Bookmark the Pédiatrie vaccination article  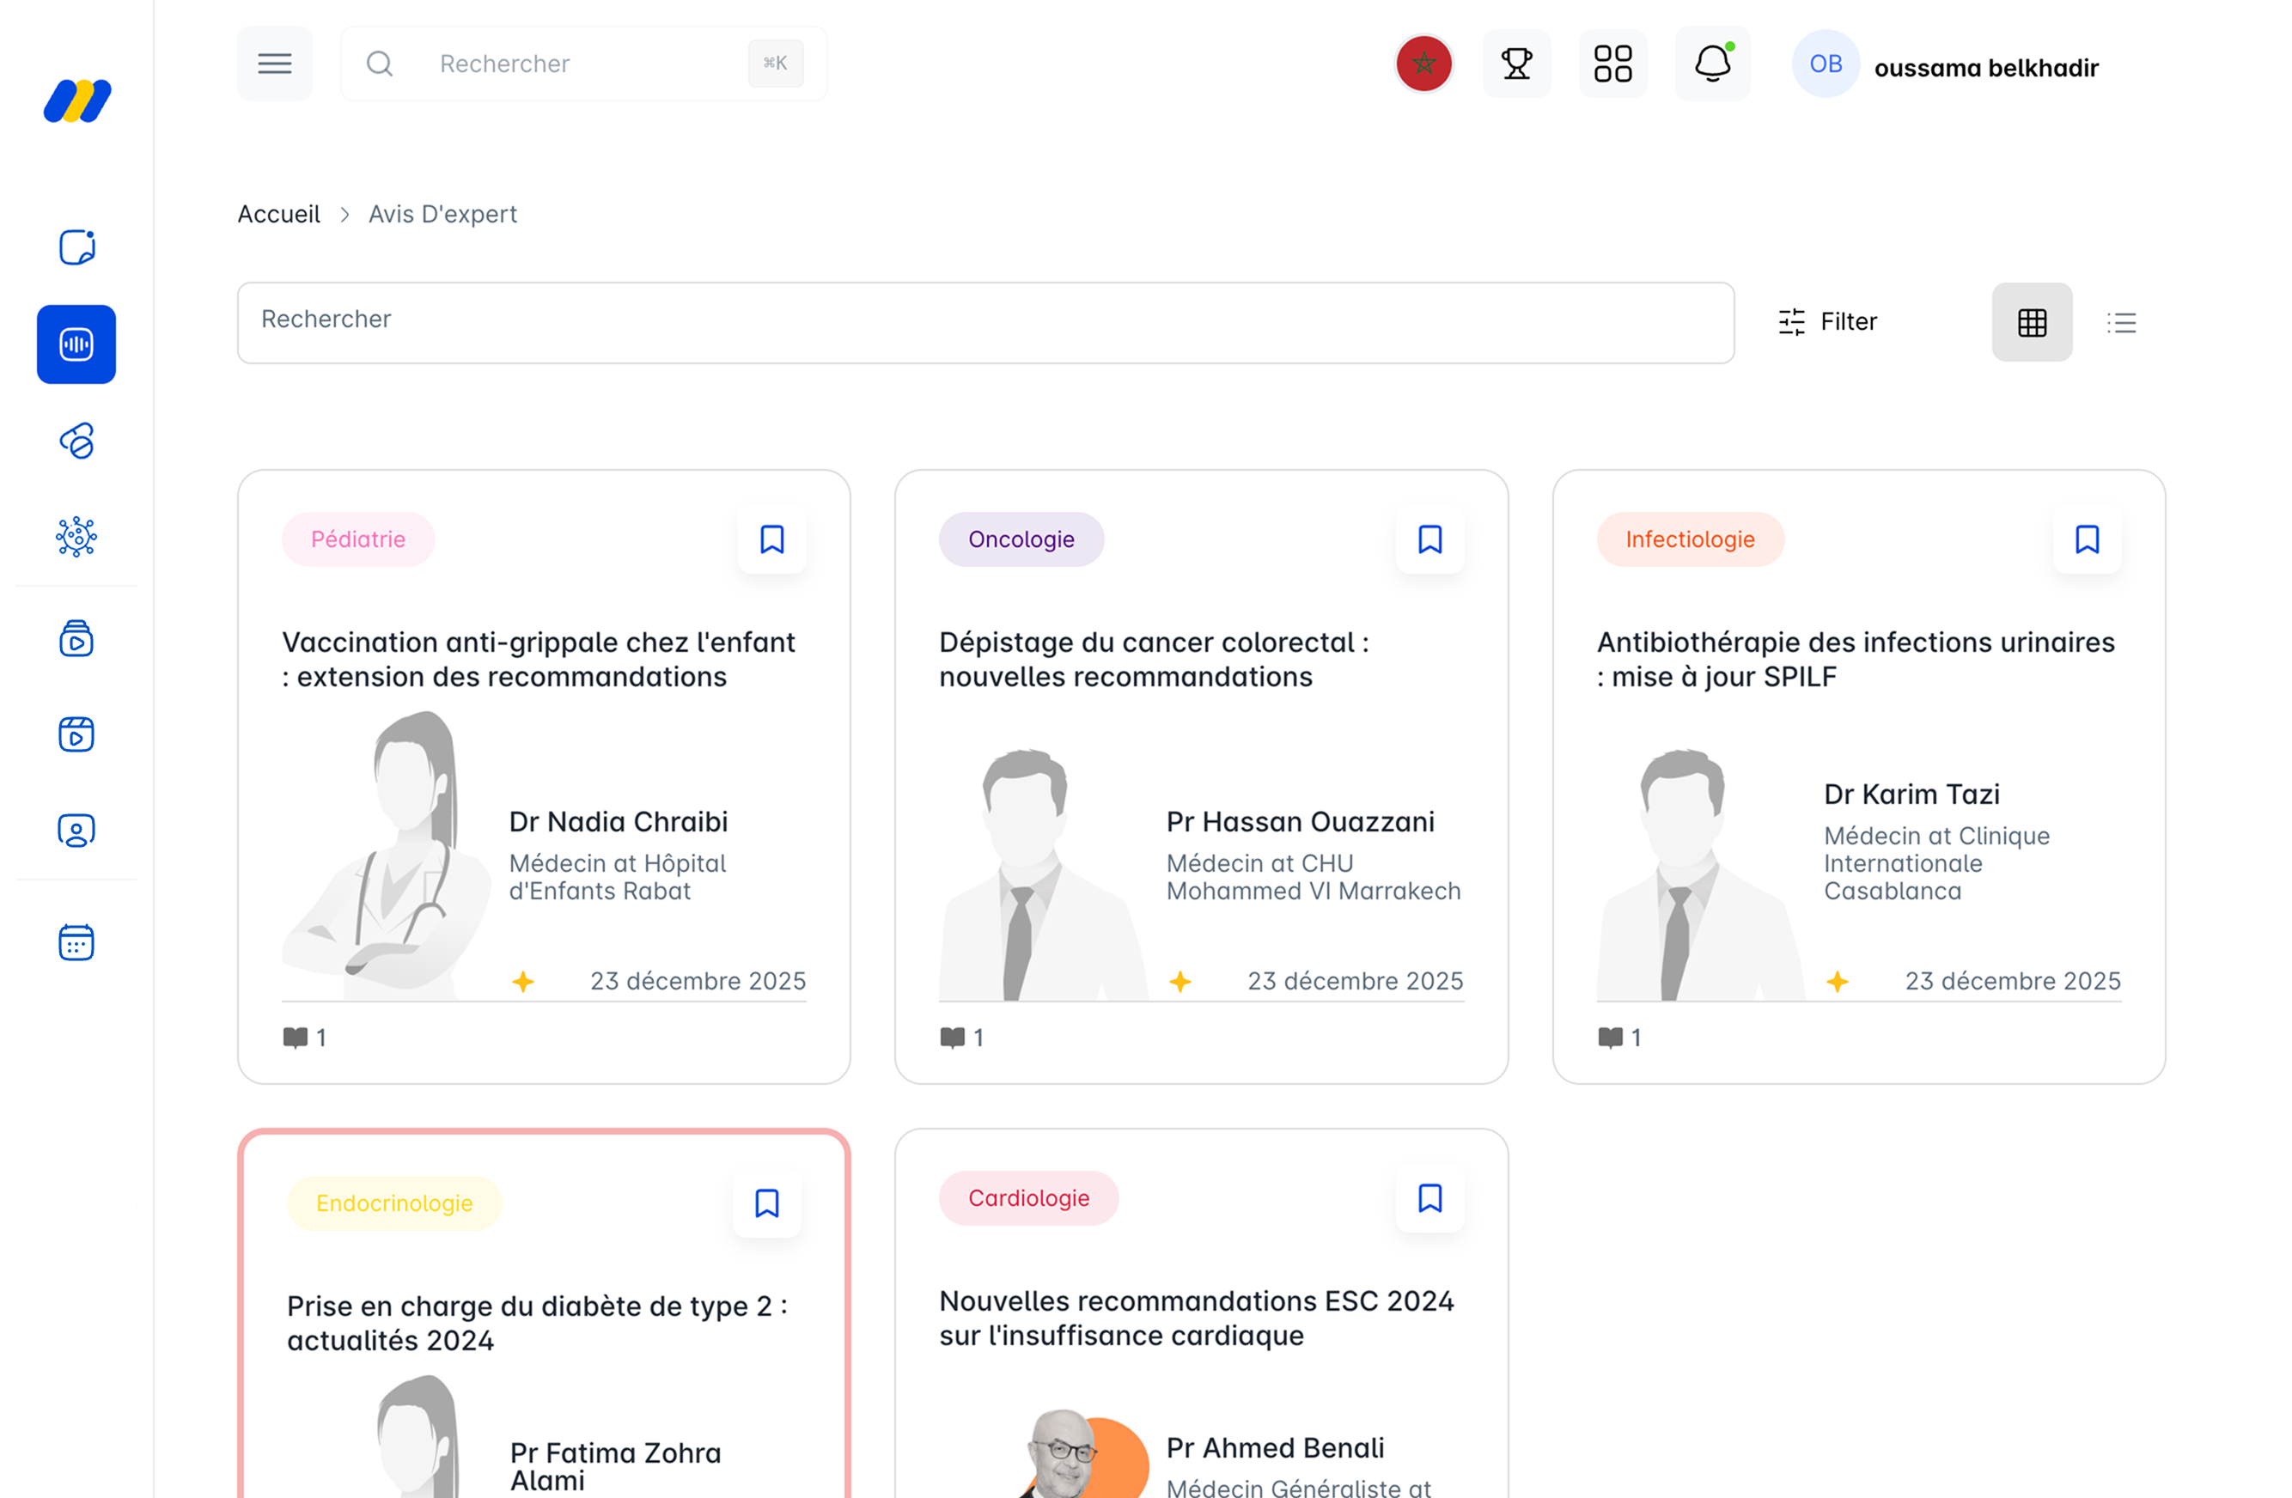point(771,539)
